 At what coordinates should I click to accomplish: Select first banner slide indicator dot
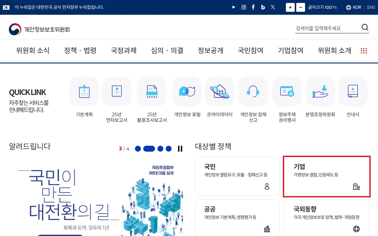[x=138, y=149]
